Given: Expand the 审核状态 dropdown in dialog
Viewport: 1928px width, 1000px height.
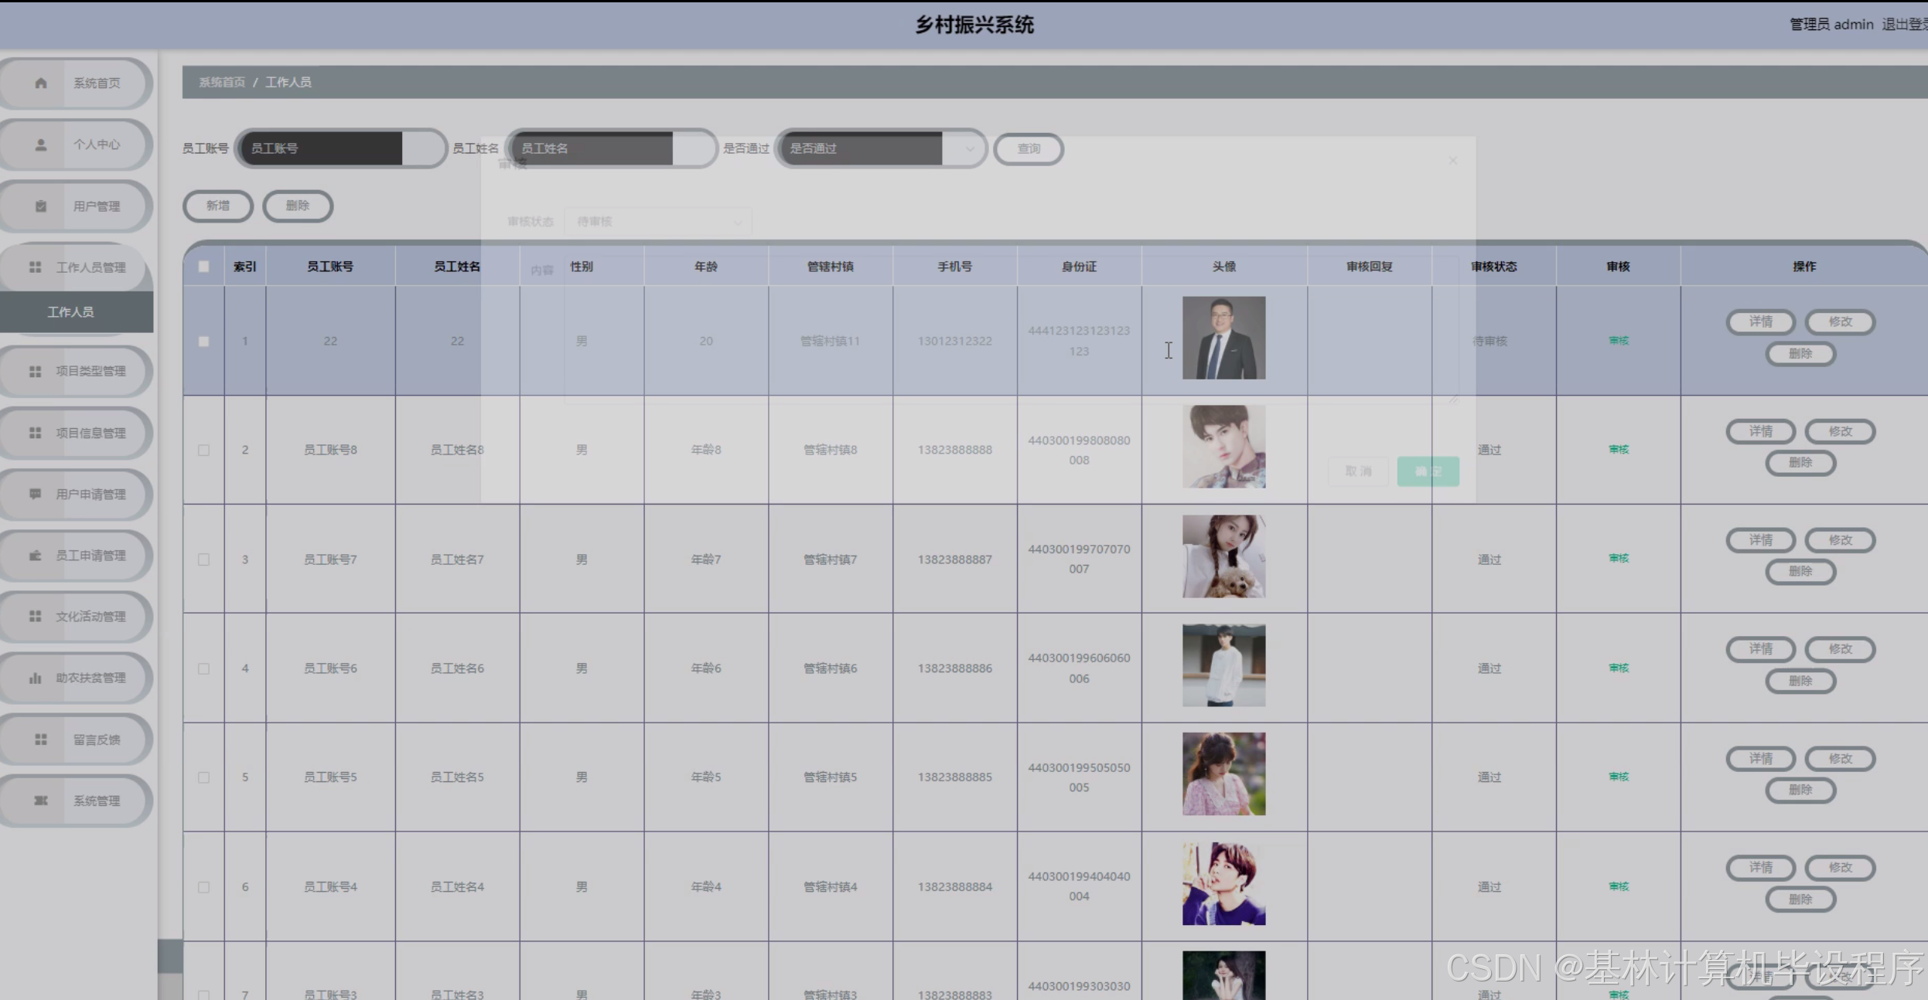Looking at the screenshot, I should point(657,222).
